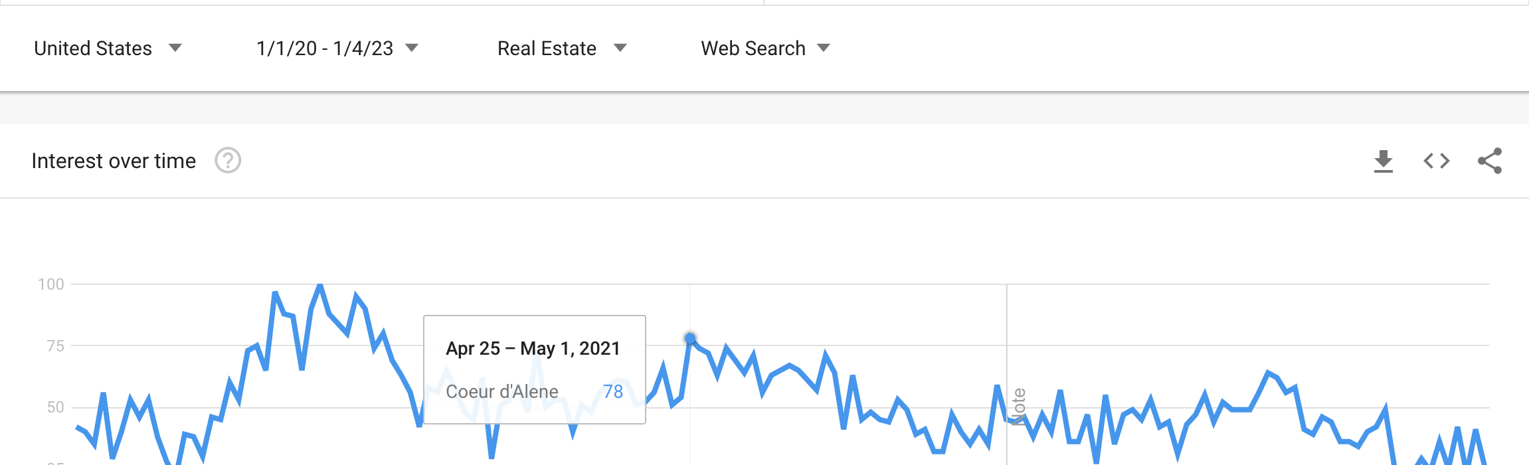Screen dimensions: 1529x465
Task: Click the arrow beside Web Search
Action: (x=824, y=48)
